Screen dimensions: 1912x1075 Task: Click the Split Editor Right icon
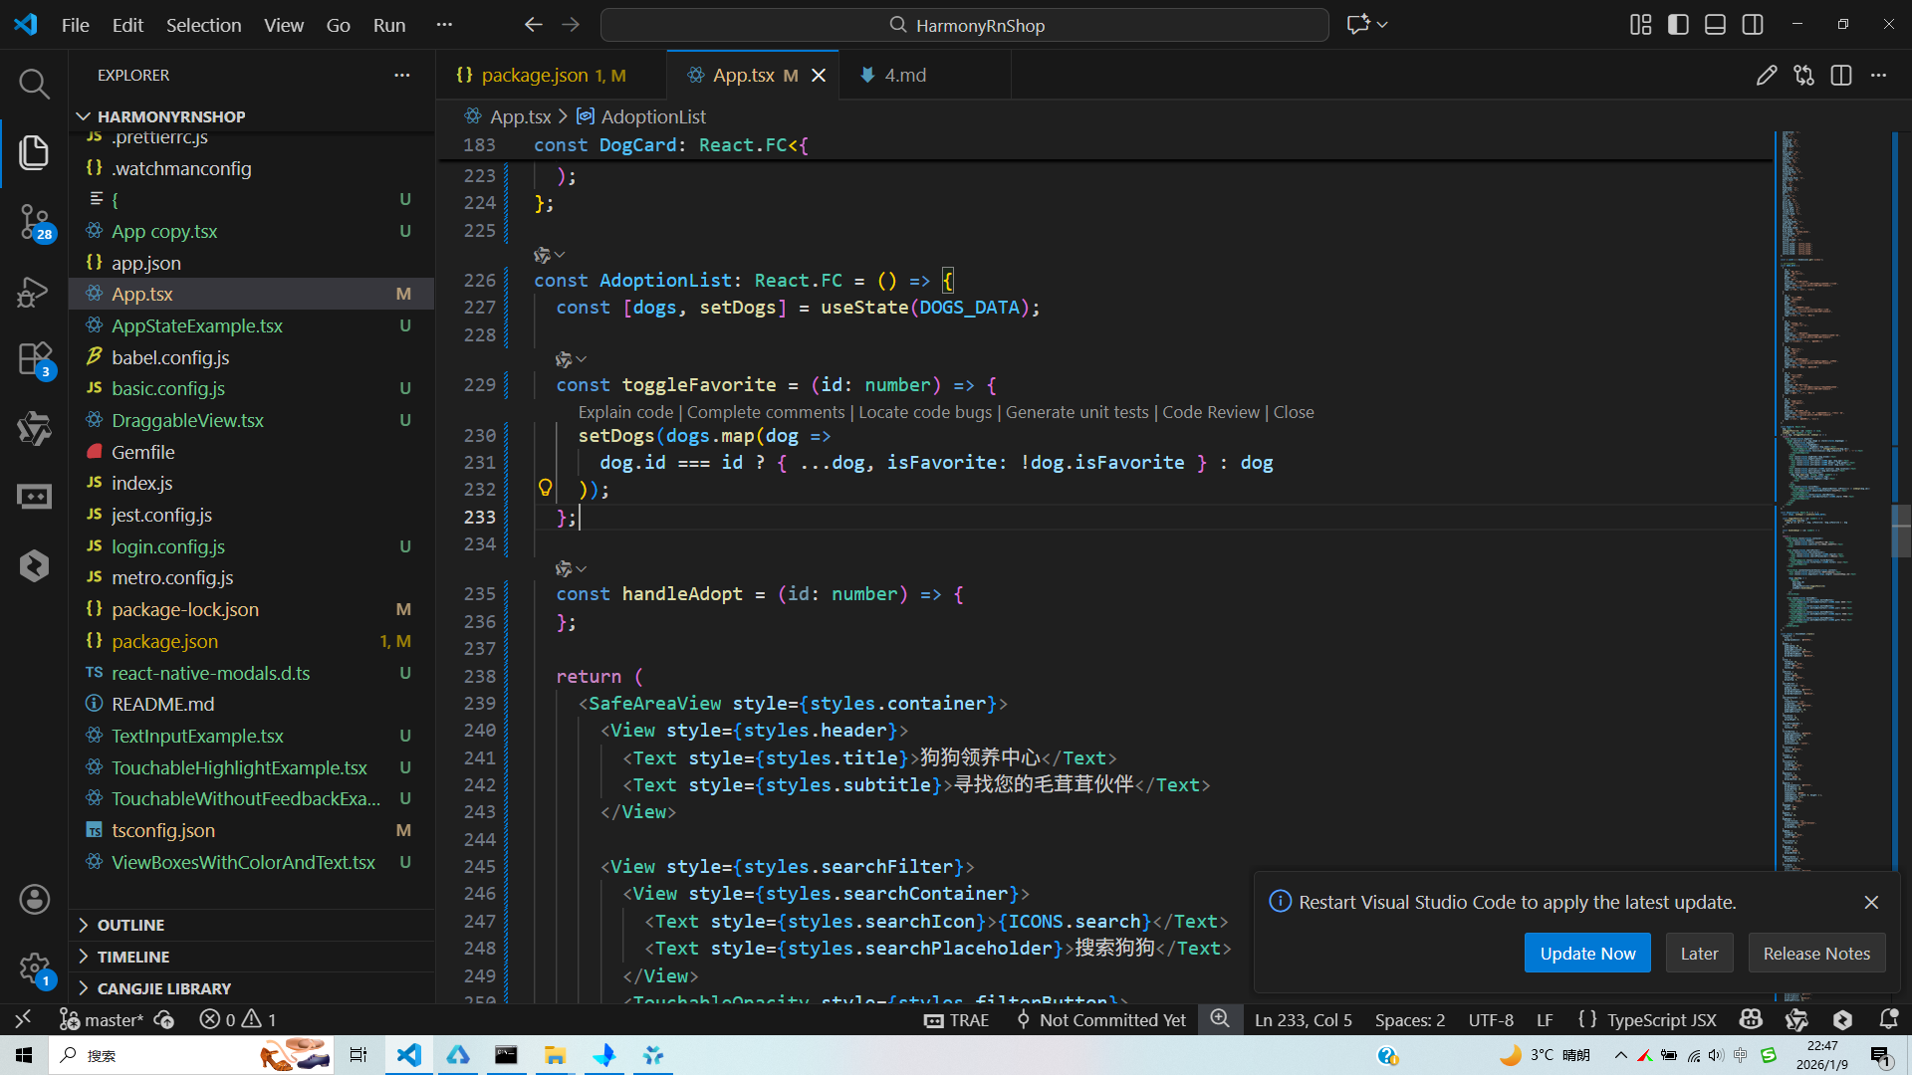pyautogui.click(x=1840, y=76)
